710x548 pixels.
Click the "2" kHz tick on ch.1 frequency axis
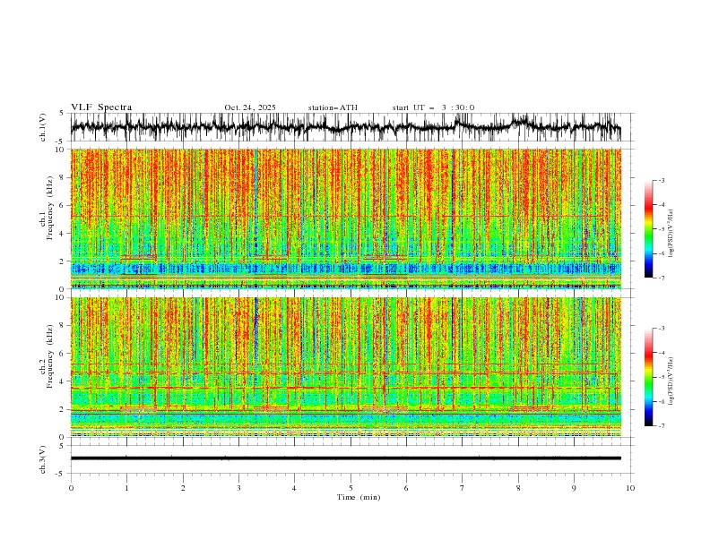point(63,261)
